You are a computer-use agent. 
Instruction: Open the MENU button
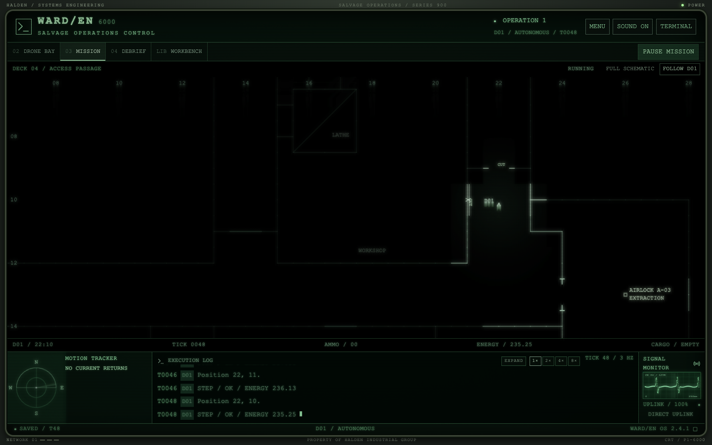tap(597, 27)
